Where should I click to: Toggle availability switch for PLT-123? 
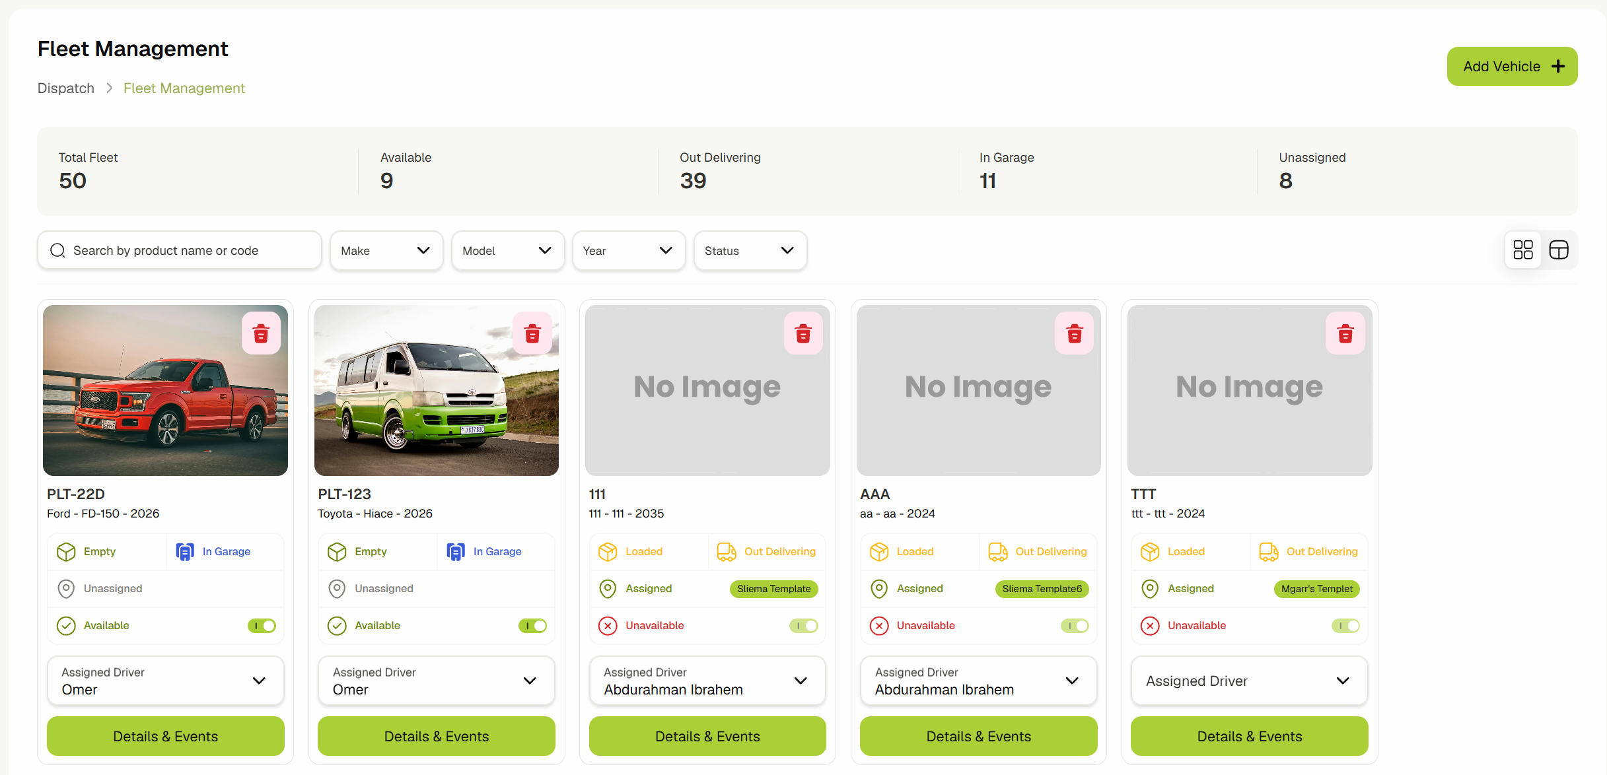point(532,625)
